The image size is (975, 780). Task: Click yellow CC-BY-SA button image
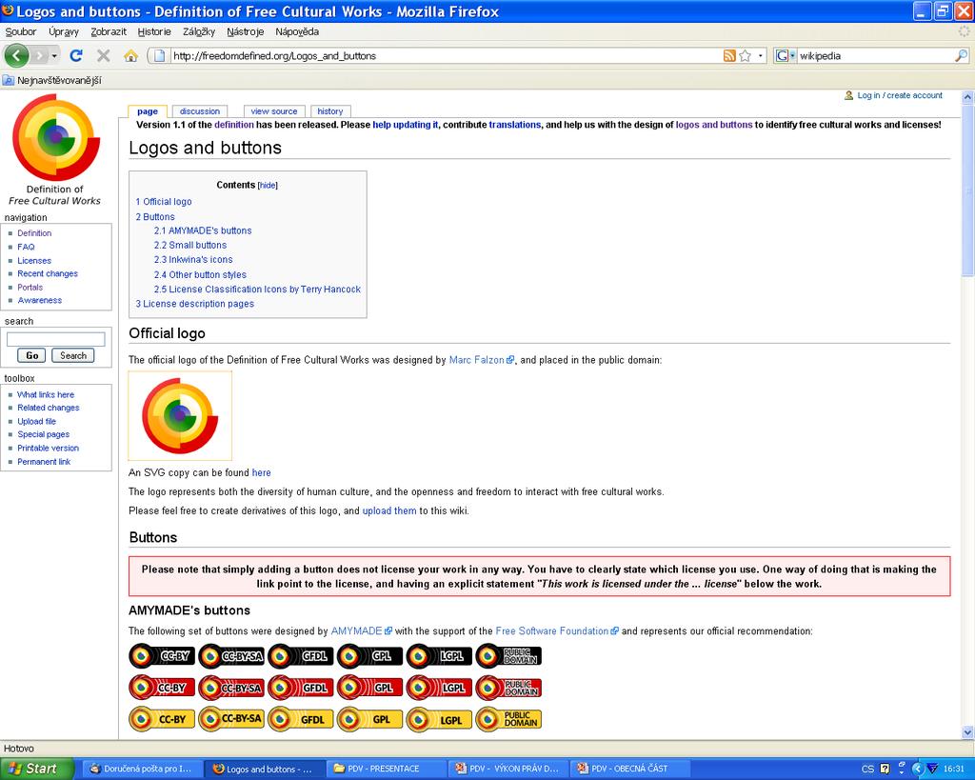pos(231,719)
